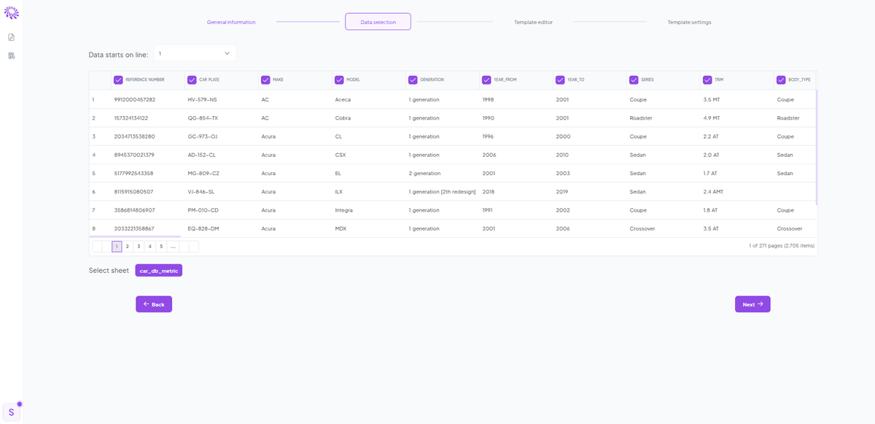
Task: Toggle the MODEL column selection checkbox
Action: point(339,80)
